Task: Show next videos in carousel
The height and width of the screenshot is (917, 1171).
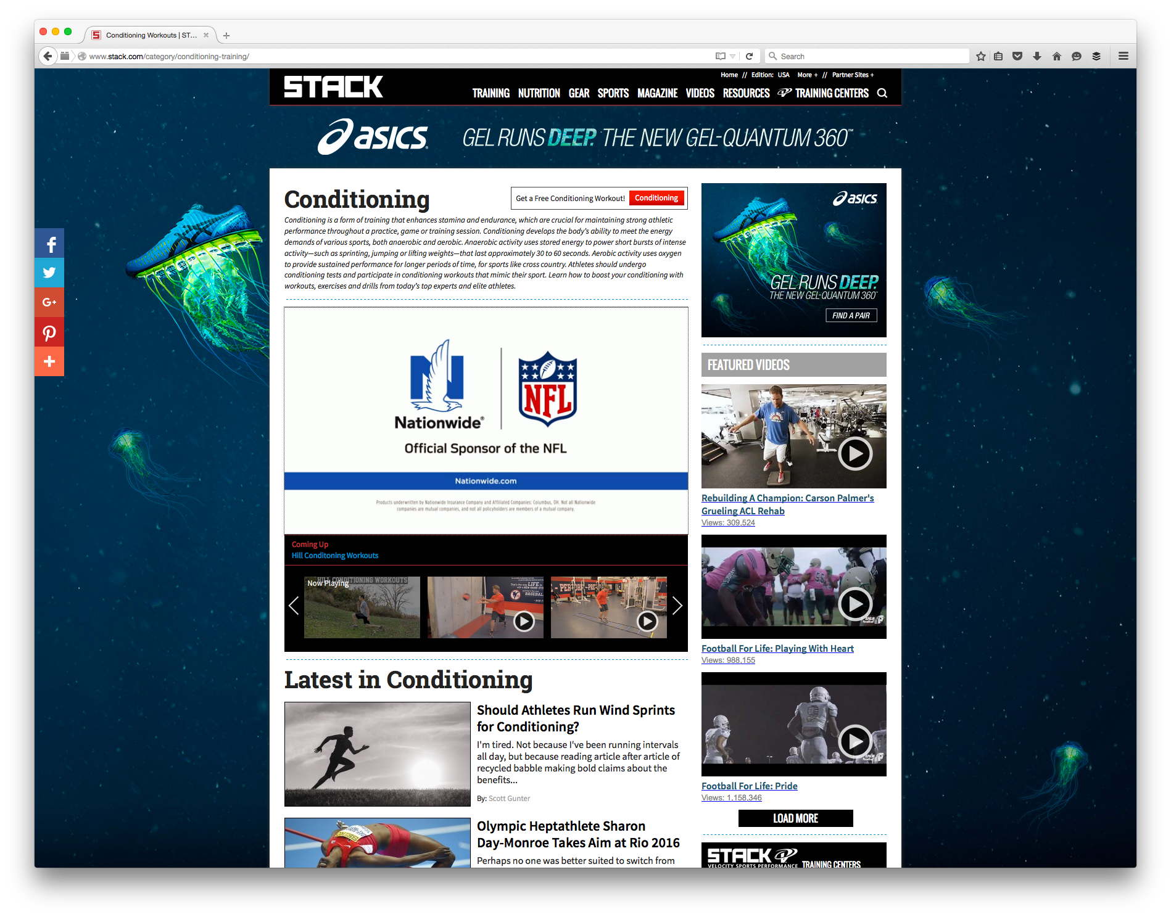Action: click(677, 606)
